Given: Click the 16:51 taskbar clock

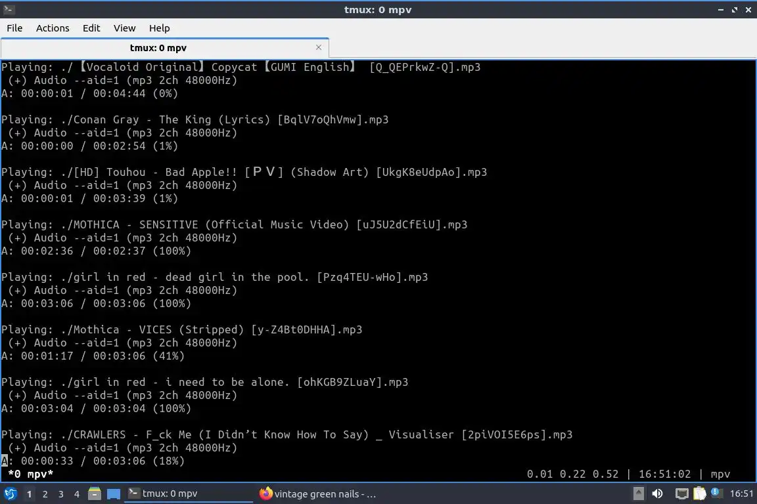Looking at the screenshot, I should [741, 493].
